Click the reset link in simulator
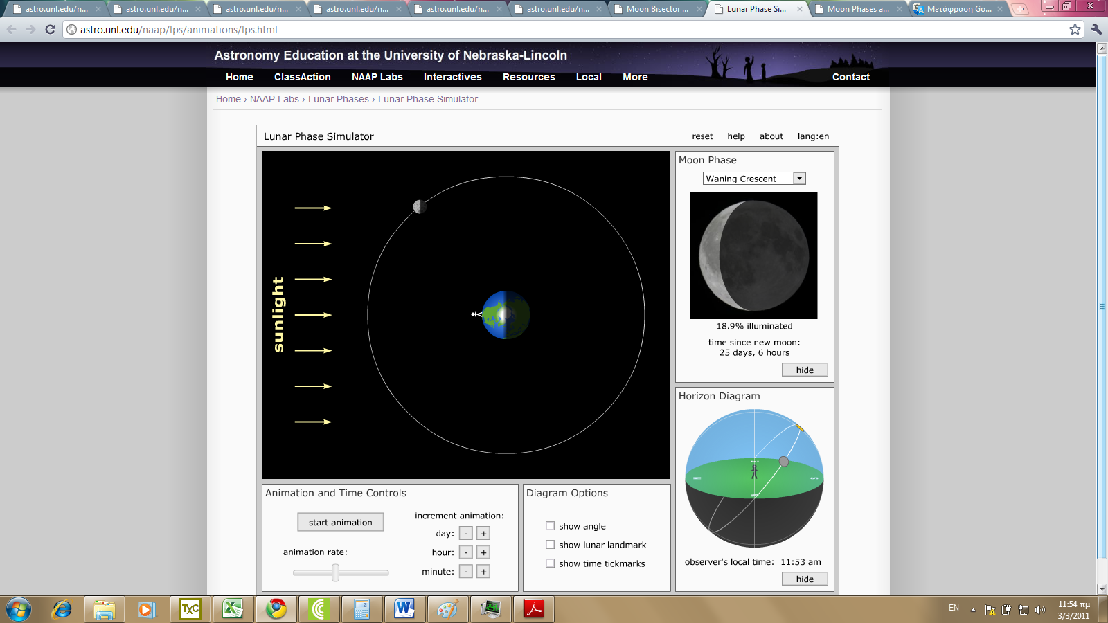Image resolution: width=1108 pixels, height=623 pixels. coord(702,136)
